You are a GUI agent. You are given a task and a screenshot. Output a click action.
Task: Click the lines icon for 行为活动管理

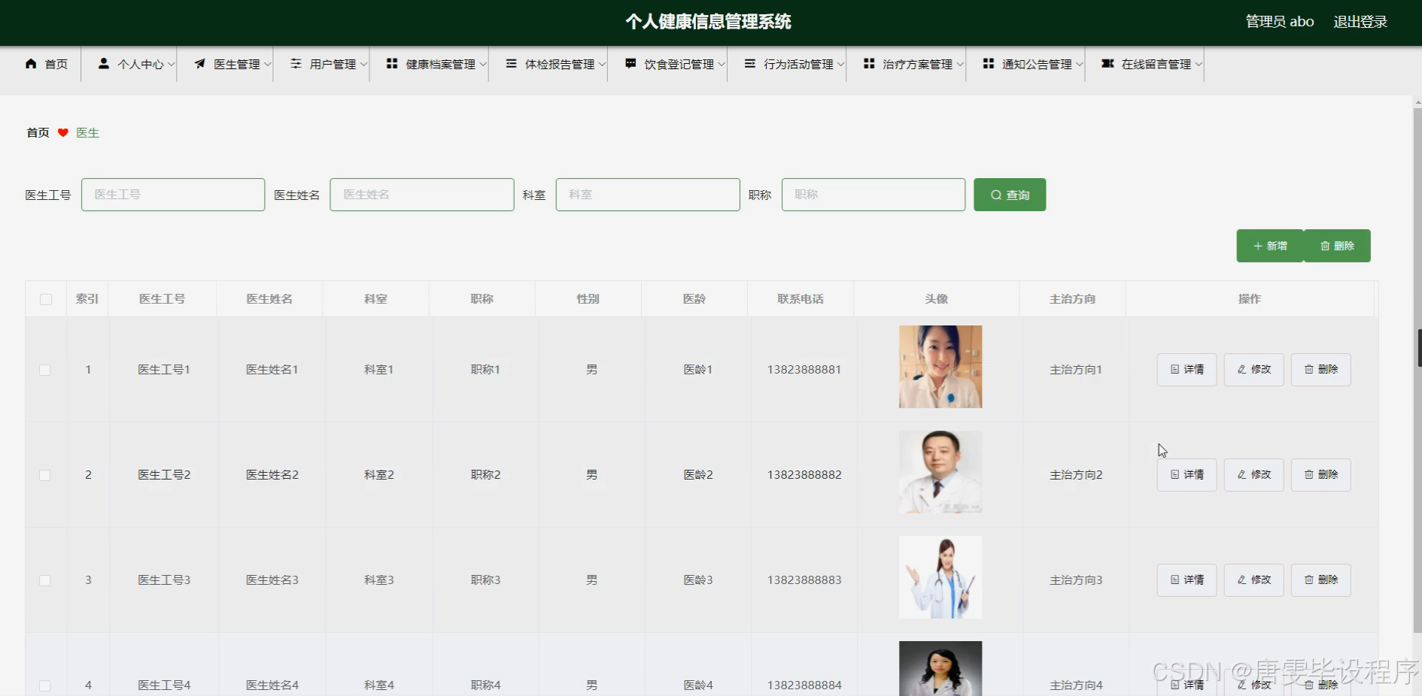750,64
